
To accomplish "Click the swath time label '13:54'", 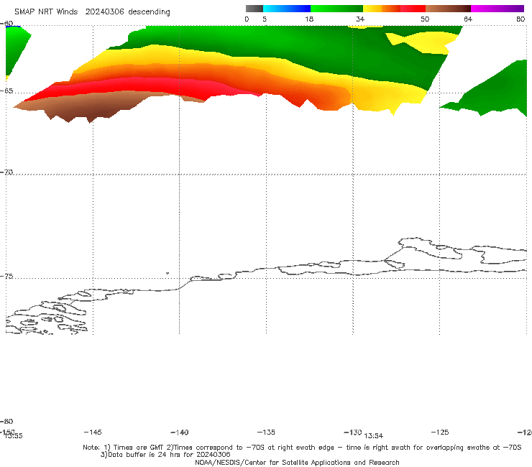I will click(x=374, y=436).
